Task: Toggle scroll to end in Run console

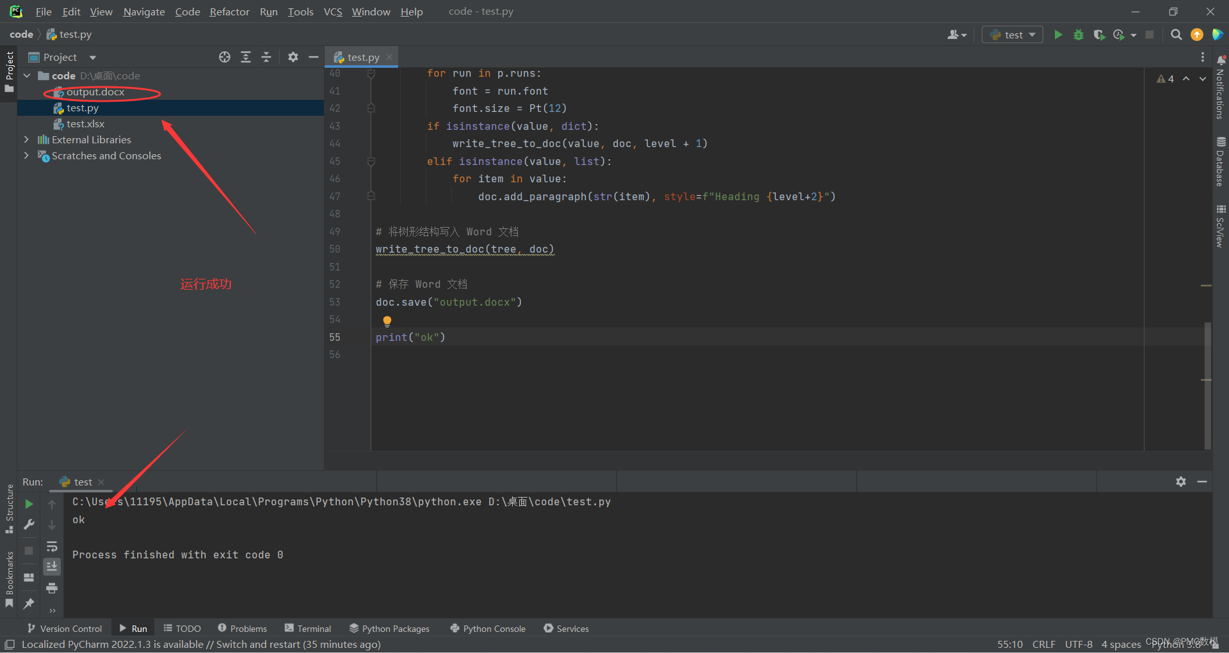Action: (x=52, y=567)
